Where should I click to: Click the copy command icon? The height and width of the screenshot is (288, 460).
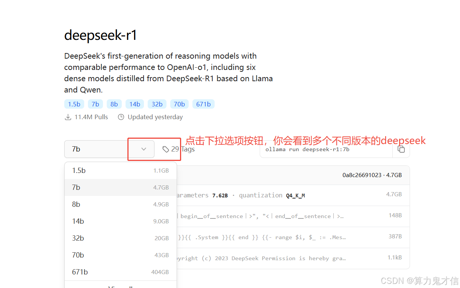tap(401, 149)
